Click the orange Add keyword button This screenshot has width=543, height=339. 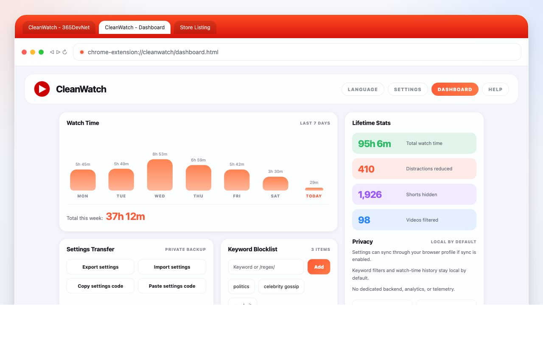click(319, 267)
